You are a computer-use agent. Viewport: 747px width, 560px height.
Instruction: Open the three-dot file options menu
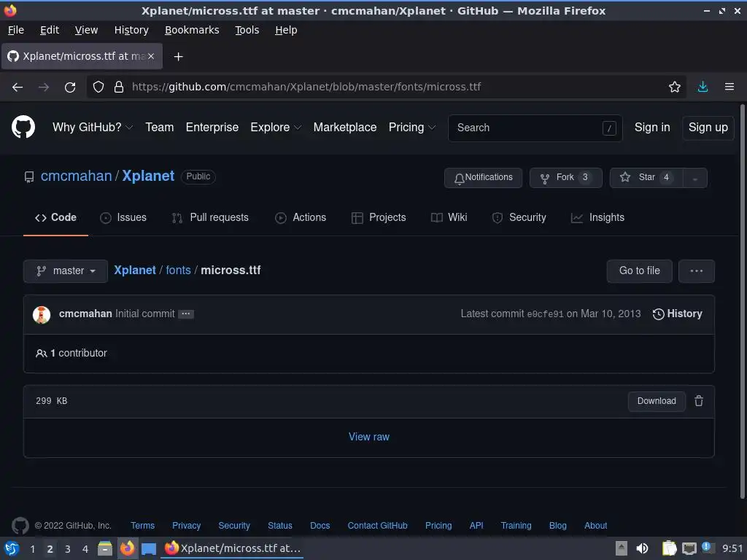697,271
